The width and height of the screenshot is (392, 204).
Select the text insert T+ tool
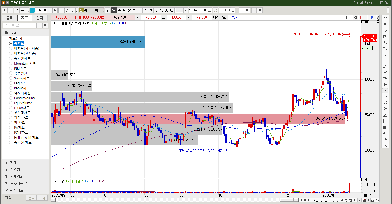[x=385, y=73]
